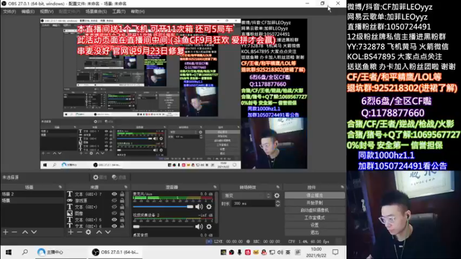This screenshot has width=461, height=259.
Task: Open the 视图(V) menu
Action: pos(47,12)
